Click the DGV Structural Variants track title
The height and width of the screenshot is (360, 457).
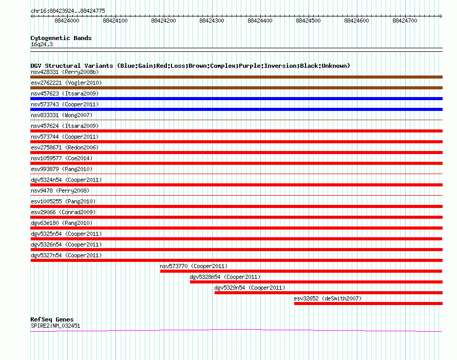point(191,66)
